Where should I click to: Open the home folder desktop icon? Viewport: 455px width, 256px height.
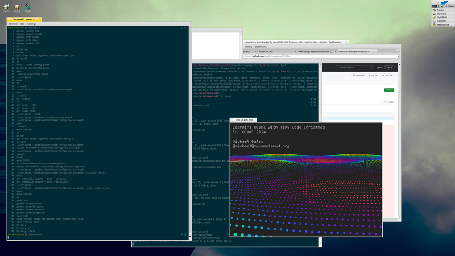coord(17,8)
